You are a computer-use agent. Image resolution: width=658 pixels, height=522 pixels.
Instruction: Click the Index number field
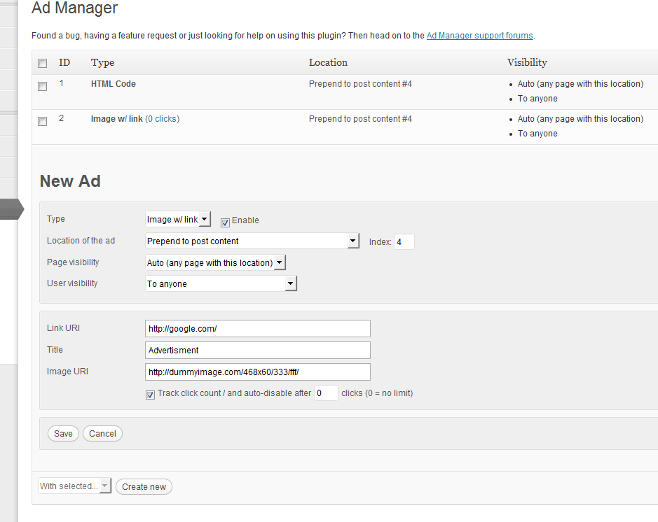(x=404, y=242)
